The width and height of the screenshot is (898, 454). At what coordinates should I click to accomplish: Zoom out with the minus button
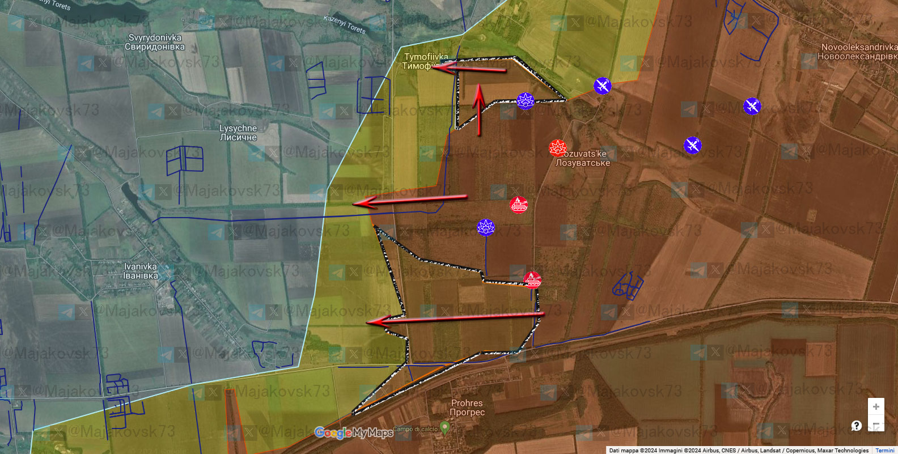[876, 424]
